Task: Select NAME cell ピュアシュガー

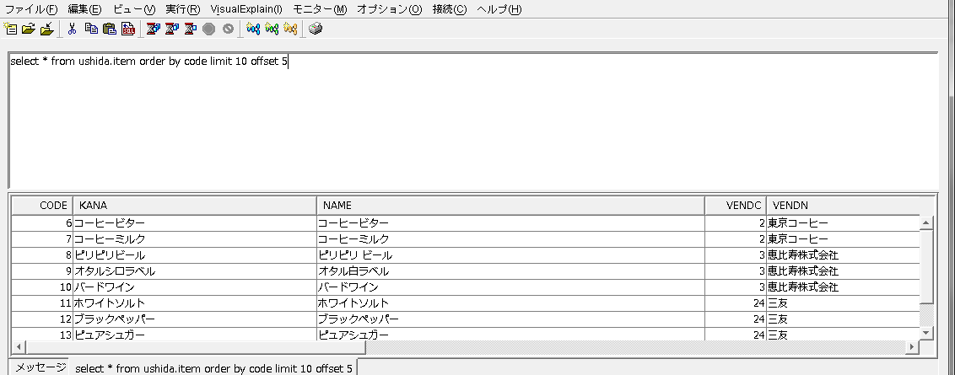Action: [510, 335]
